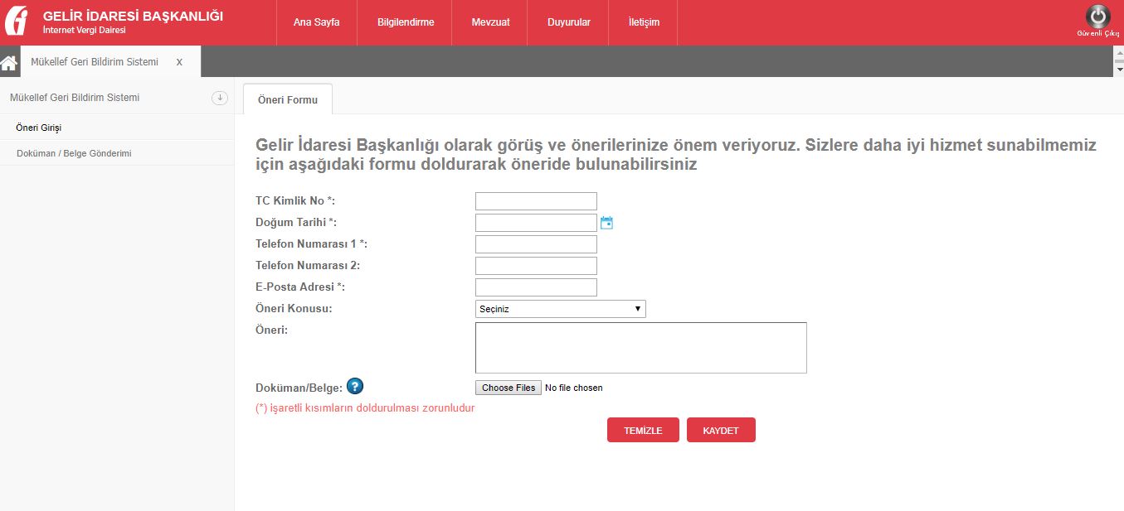Click Choose Files to attach a document

click(x=507, y=387)
